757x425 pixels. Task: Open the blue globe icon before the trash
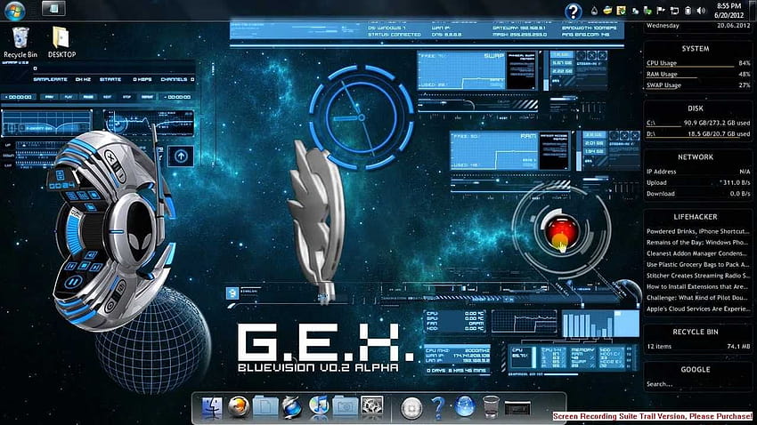464,407
